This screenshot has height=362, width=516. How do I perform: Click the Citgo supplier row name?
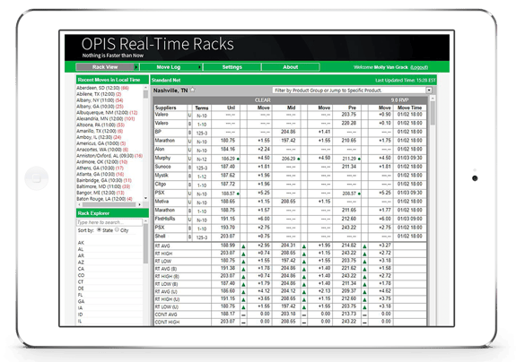point(161,184)
